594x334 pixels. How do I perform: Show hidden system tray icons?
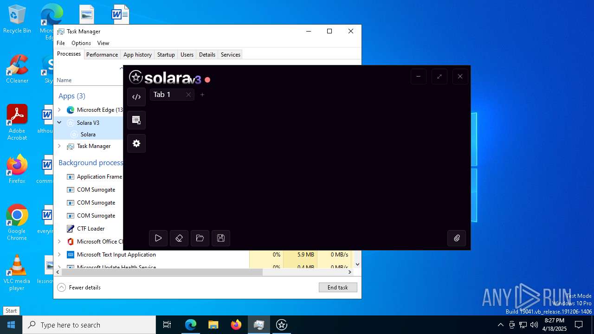point(500,325)
